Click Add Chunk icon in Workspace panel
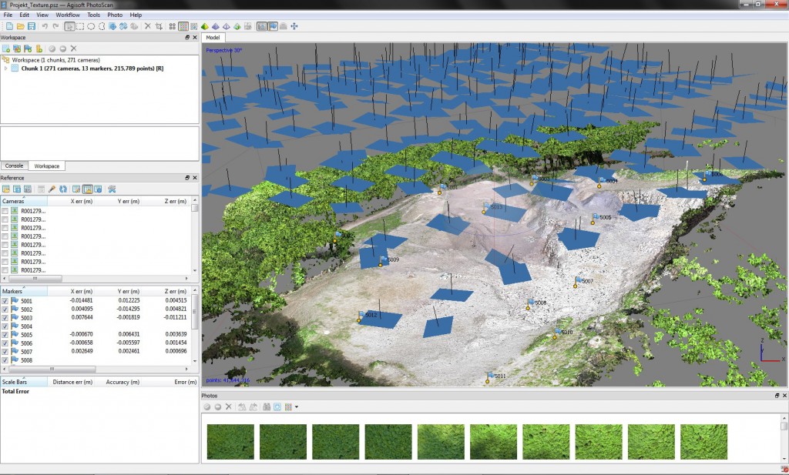The height and width of the screenshot is (475, 789). point(6,49)
